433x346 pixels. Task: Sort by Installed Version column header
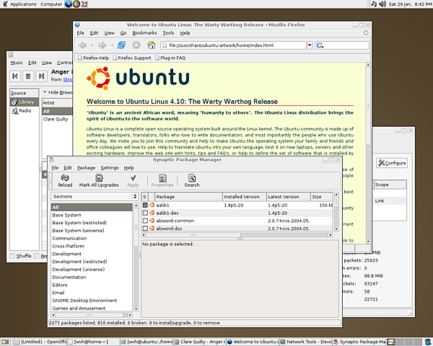click(245, 197)
